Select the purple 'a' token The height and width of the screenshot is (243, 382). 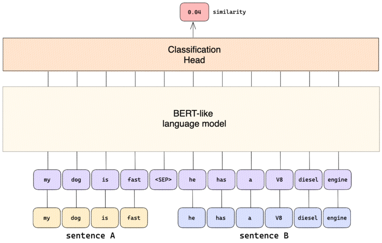(250, 180)
